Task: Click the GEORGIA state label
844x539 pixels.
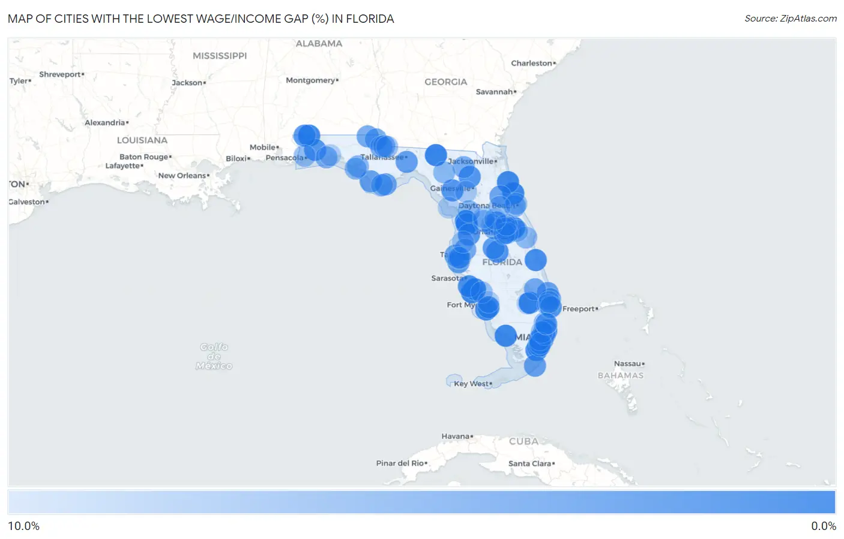Action: 445,82
